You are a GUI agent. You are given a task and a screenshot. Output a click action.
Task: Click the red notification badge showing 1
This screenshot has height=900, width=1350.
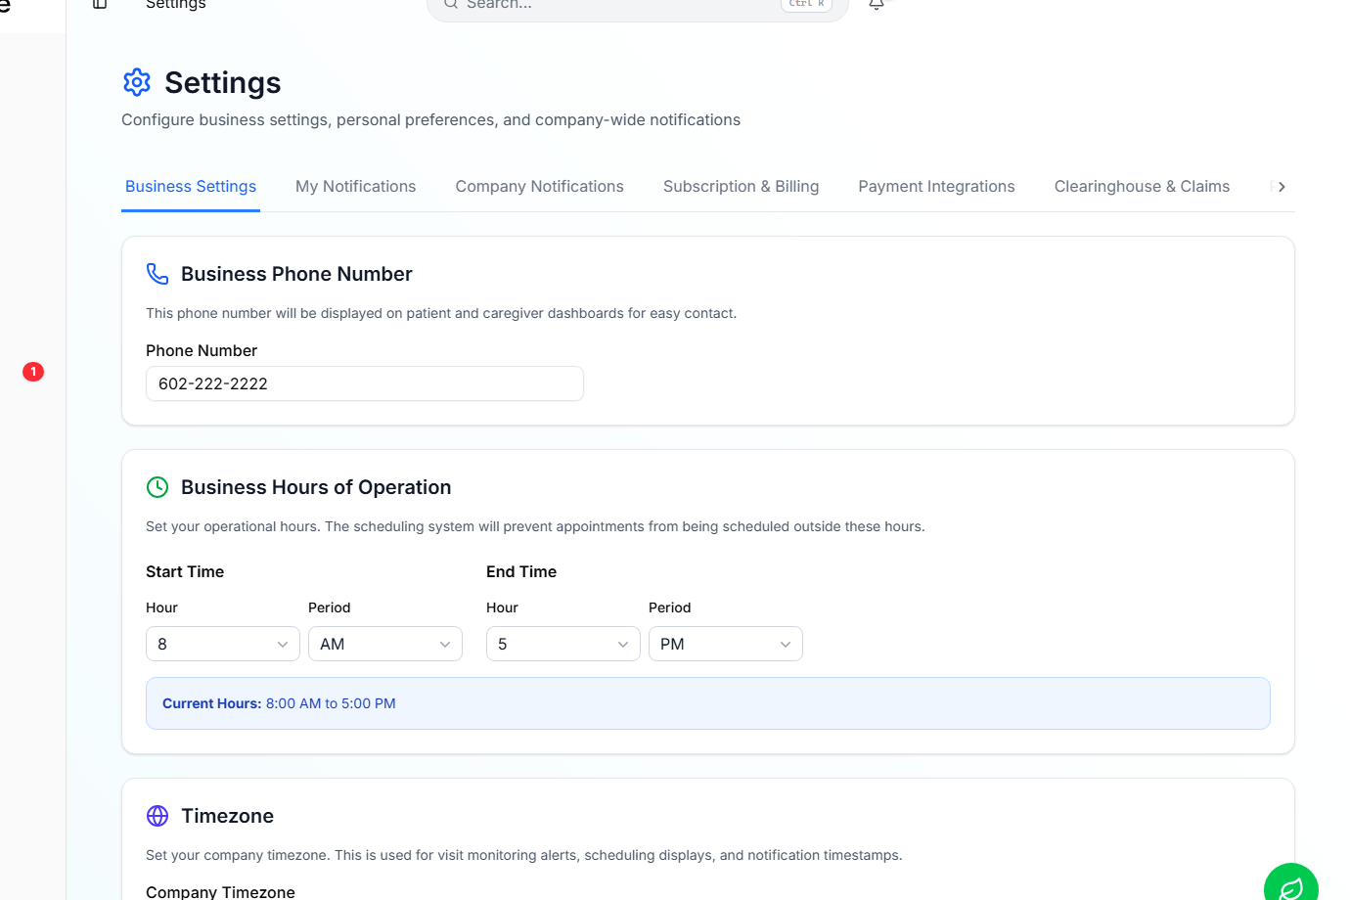pyautogui.click(x=33, y=372)
